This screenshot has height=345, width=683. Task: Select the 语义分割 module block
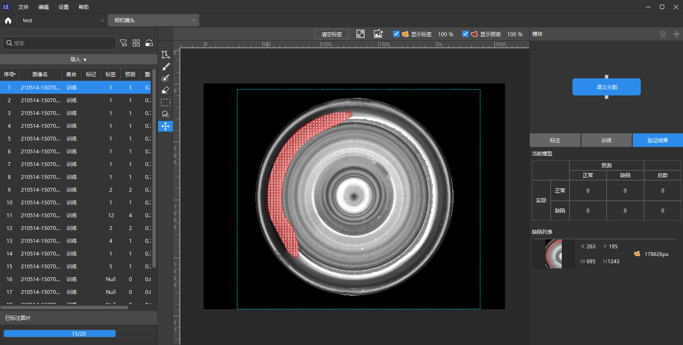(x=607, y=87)
